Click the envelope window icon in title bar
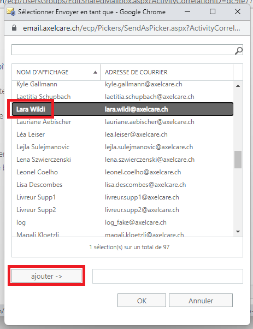Image resolution: width=253 pixels, height=329 pixels. click(x=11, y=12)
